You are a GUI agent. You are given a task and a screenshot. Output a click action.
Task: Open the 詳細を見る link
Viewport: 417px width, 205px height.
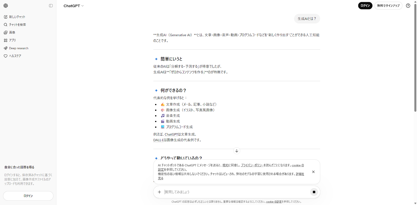tap(300, 174)
